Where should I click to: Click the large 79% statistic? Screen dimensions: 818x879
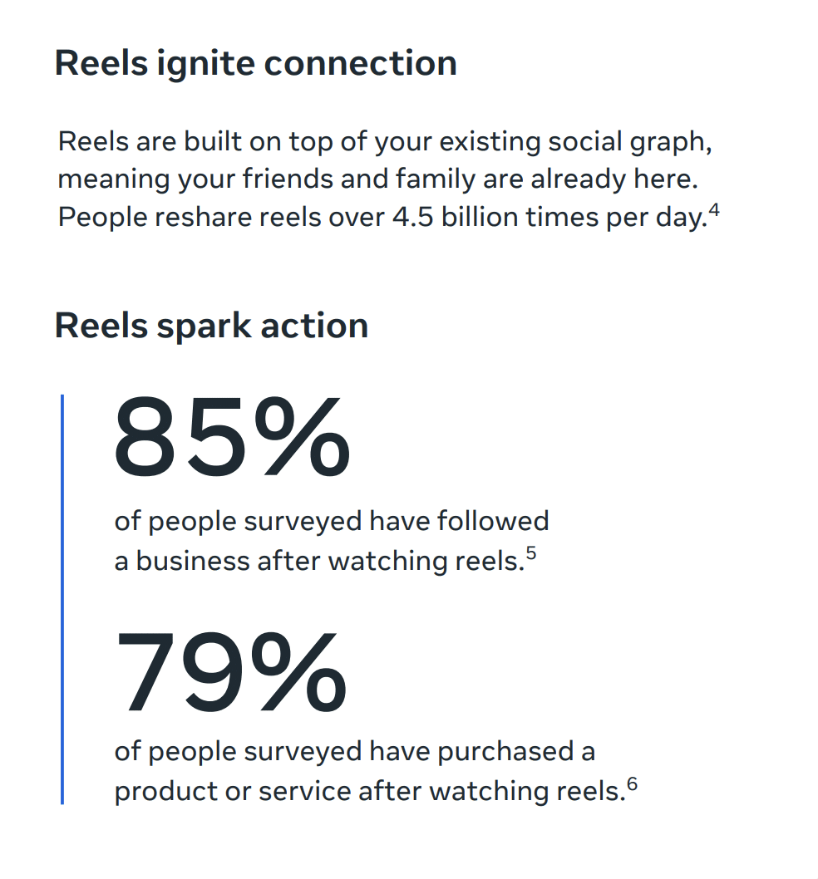click(230, 671)
